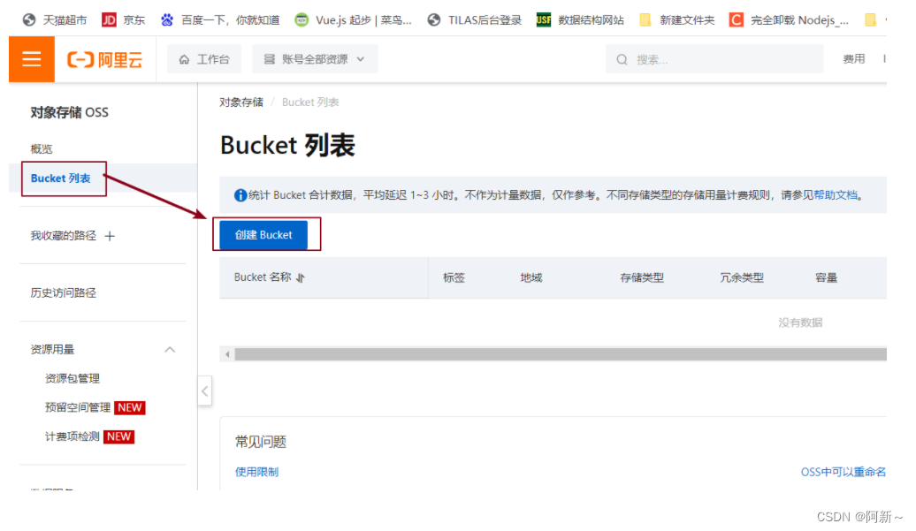The height and width of the screenshot is (531, 916).
Task: Click 对象存储 breadcrumb
Action: click(241, 102)
